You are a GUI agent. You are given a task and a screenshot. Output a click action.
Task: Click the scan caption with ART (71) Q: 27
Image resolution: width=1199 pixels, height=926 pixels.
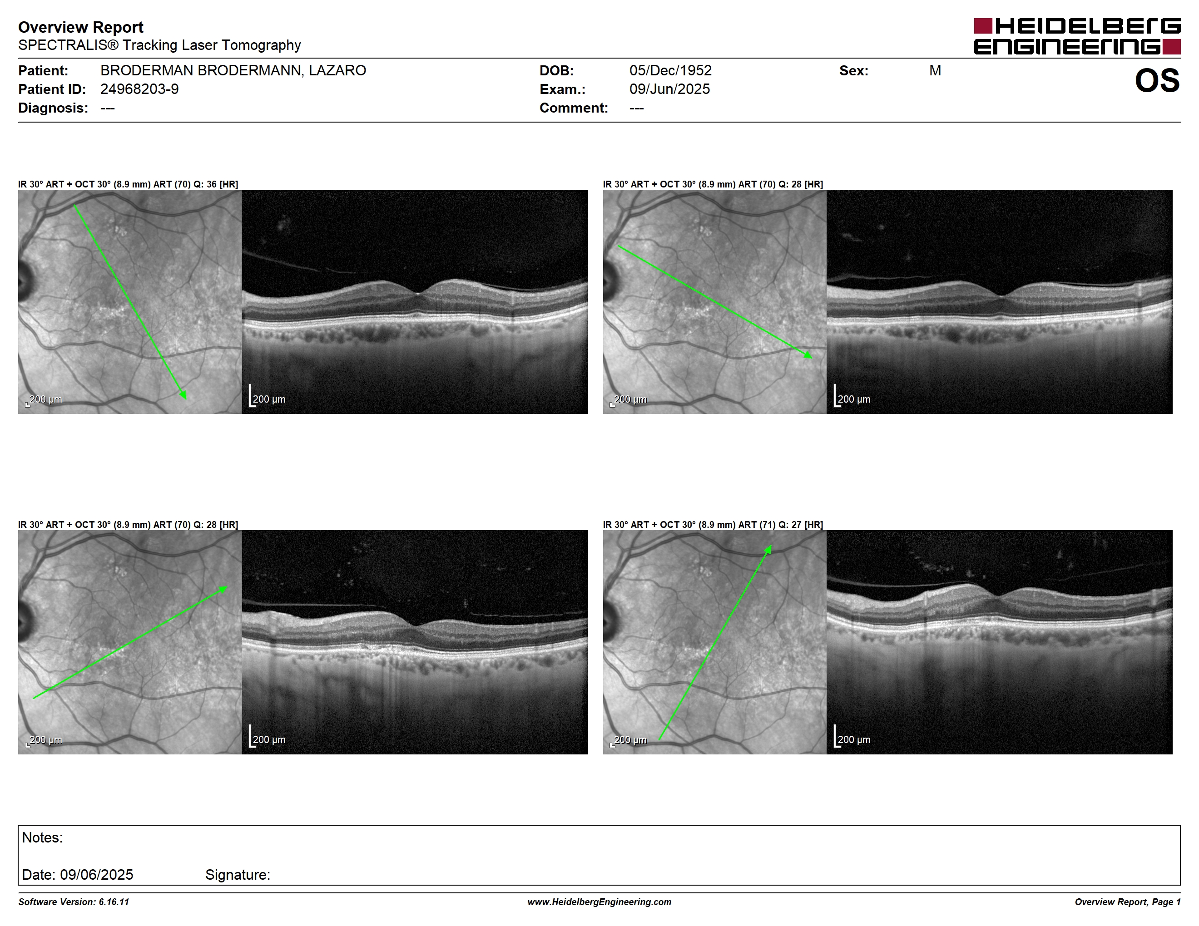point(713,524)
